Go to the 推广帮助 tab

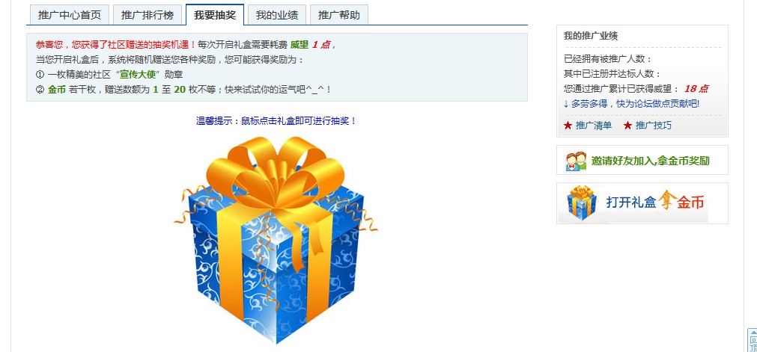(x=339, y=15)
